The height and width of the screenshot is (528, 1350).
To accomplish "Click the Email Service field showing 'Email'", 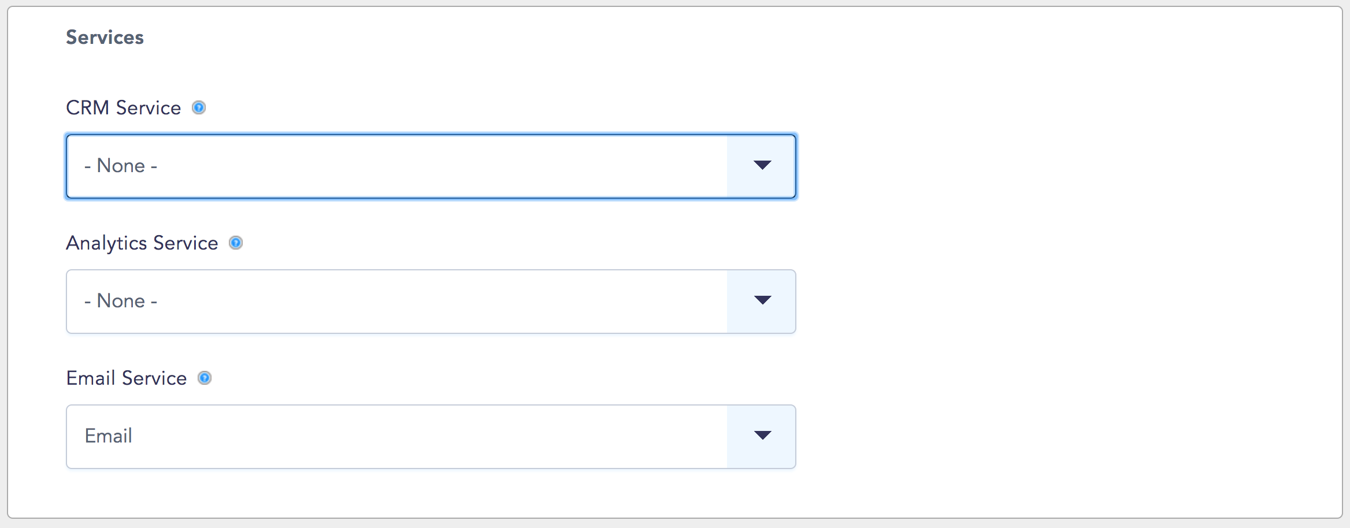I will point(431,437).
